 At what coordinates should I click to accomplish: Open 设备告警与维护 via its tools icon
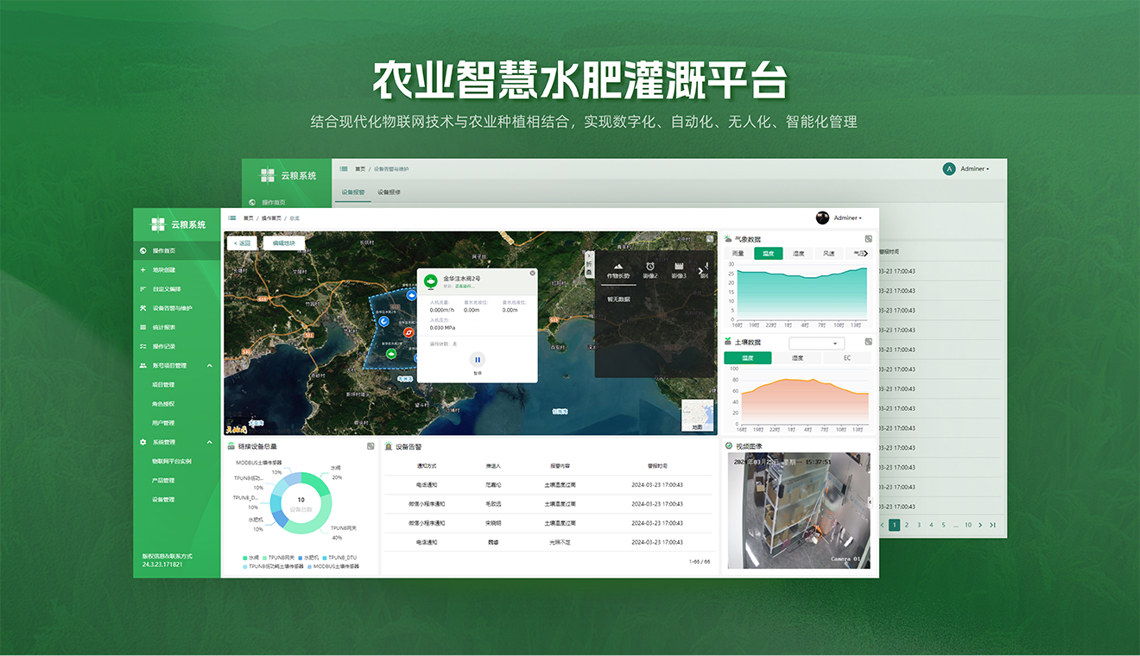point(143,308)
